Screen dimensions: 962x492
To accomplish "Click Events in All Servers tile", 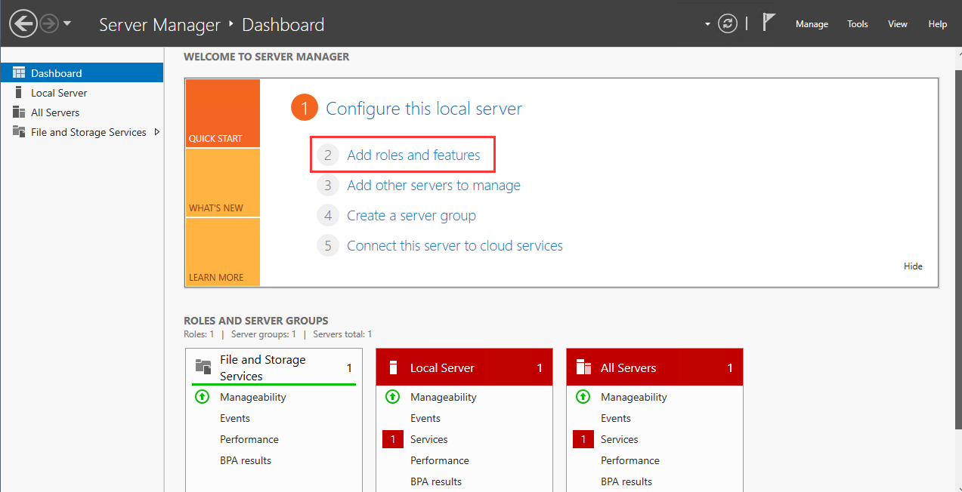I will (x=616, y=418).
